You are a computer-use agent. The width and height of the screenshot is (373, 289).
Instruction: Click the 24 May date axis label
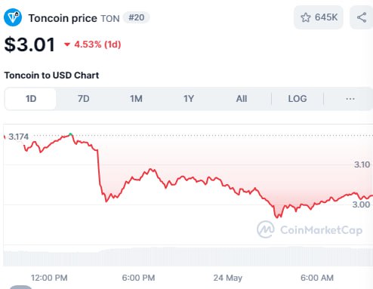pyautogui.click(x=227, y=278)
